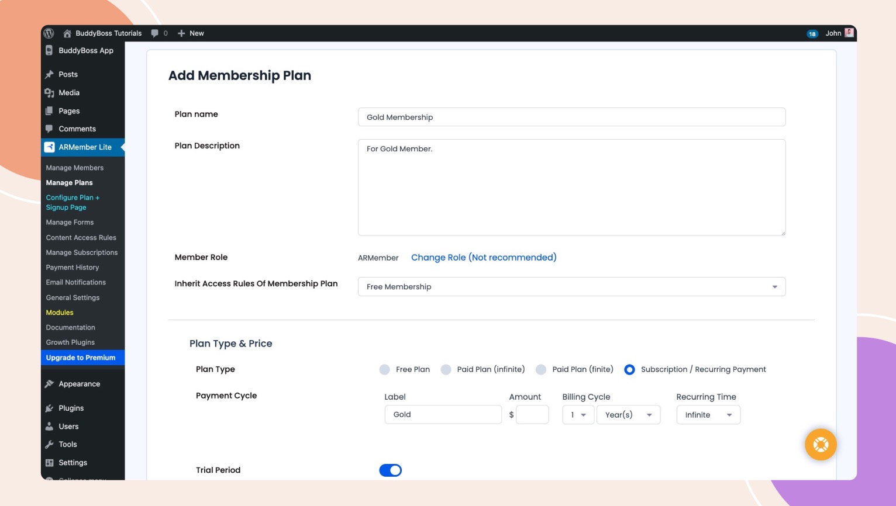Open the orange help lifebuoy button
Viewport: 896px width, 506px height.
click(x=821, y=445)
